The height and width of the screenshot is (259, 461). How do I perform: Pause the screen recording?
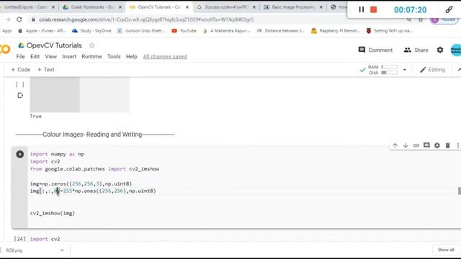tap(362, 9)
